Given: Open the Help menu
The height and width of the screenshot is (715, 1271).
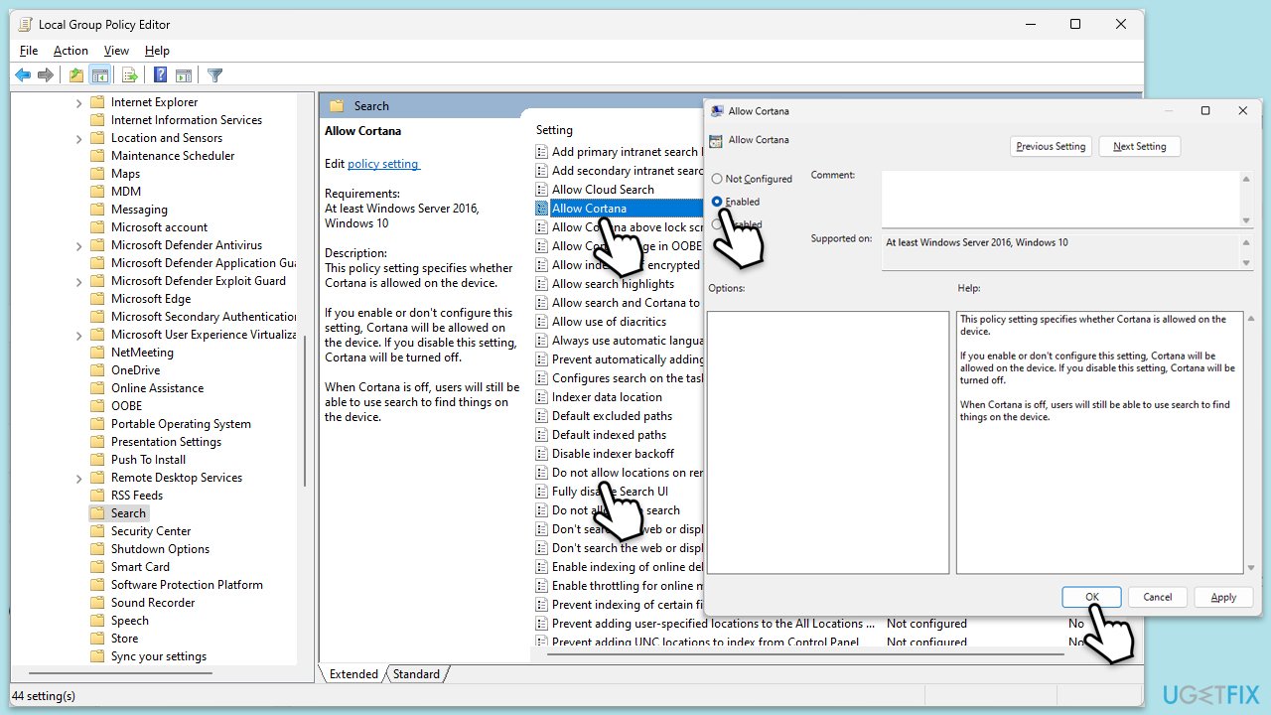Looking at the screenshot, I should pyautogui.click(x=157, y=51).
